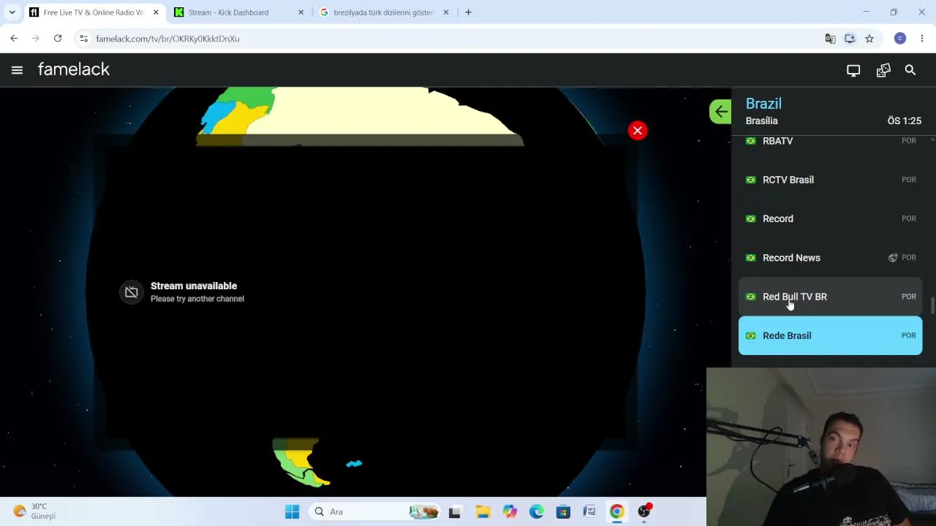Reload the current page

[58, 39]
